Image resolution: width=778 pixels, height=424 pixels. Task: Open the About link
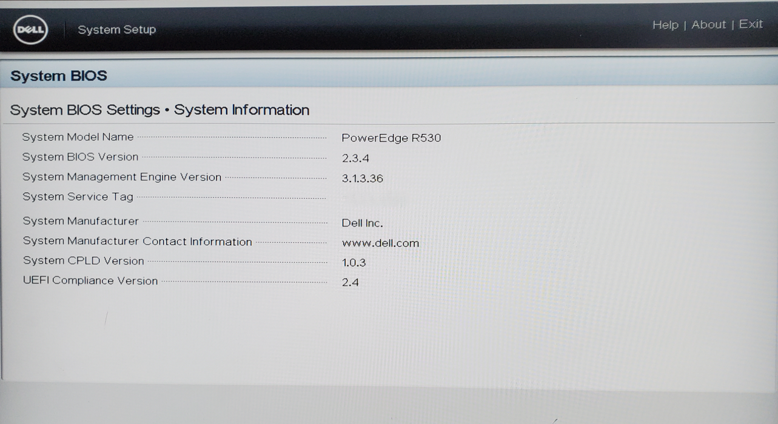[x=708, y=25]
